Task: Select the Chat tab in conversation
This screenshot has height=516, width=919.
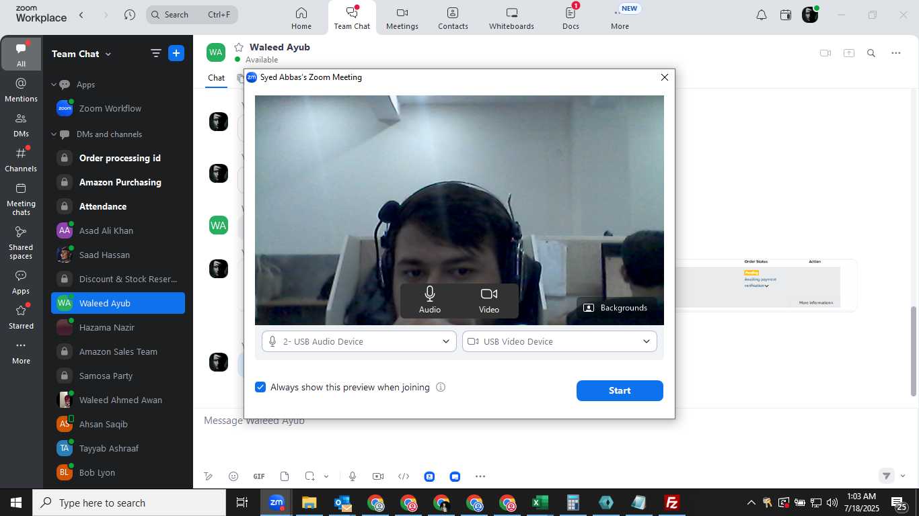Action: pos(216,78)
